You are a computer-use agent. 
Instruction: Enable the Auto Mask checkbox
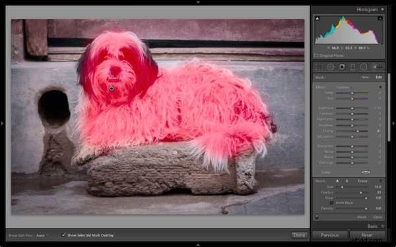pyautogui.click(x=331, y=203)
